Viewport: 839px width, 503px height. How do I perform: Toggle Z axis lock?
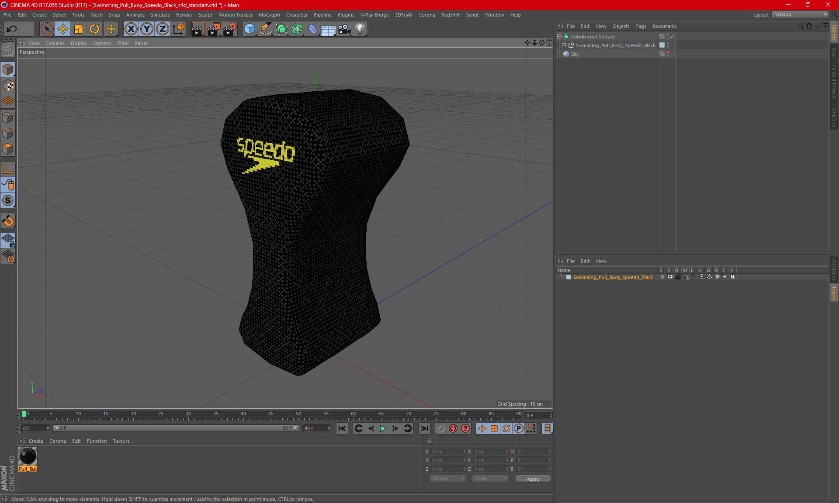[x=163, y=29]
